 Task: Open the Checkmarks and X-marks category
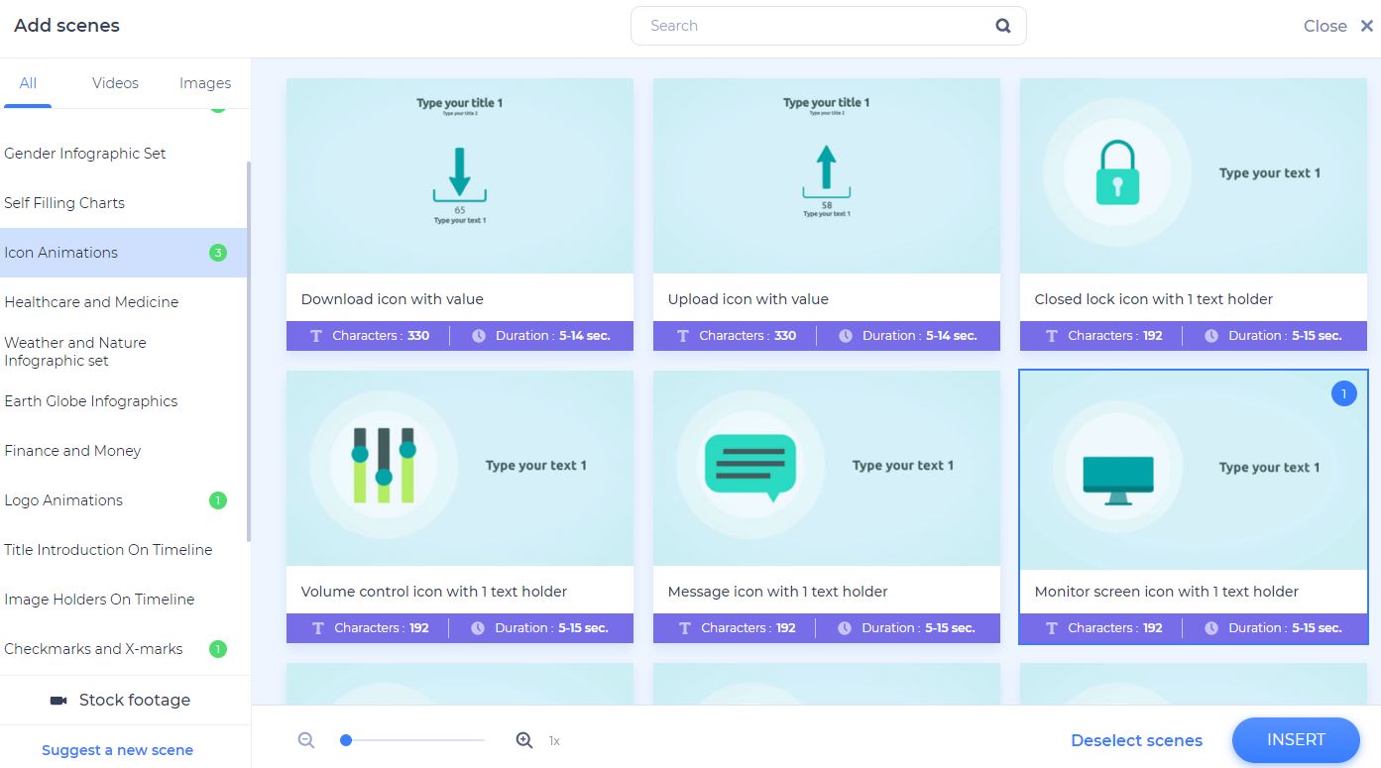click(x=93, y=648)
